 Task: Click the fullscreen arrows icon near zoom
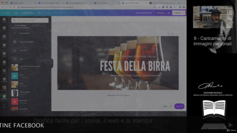click(170, 106)
